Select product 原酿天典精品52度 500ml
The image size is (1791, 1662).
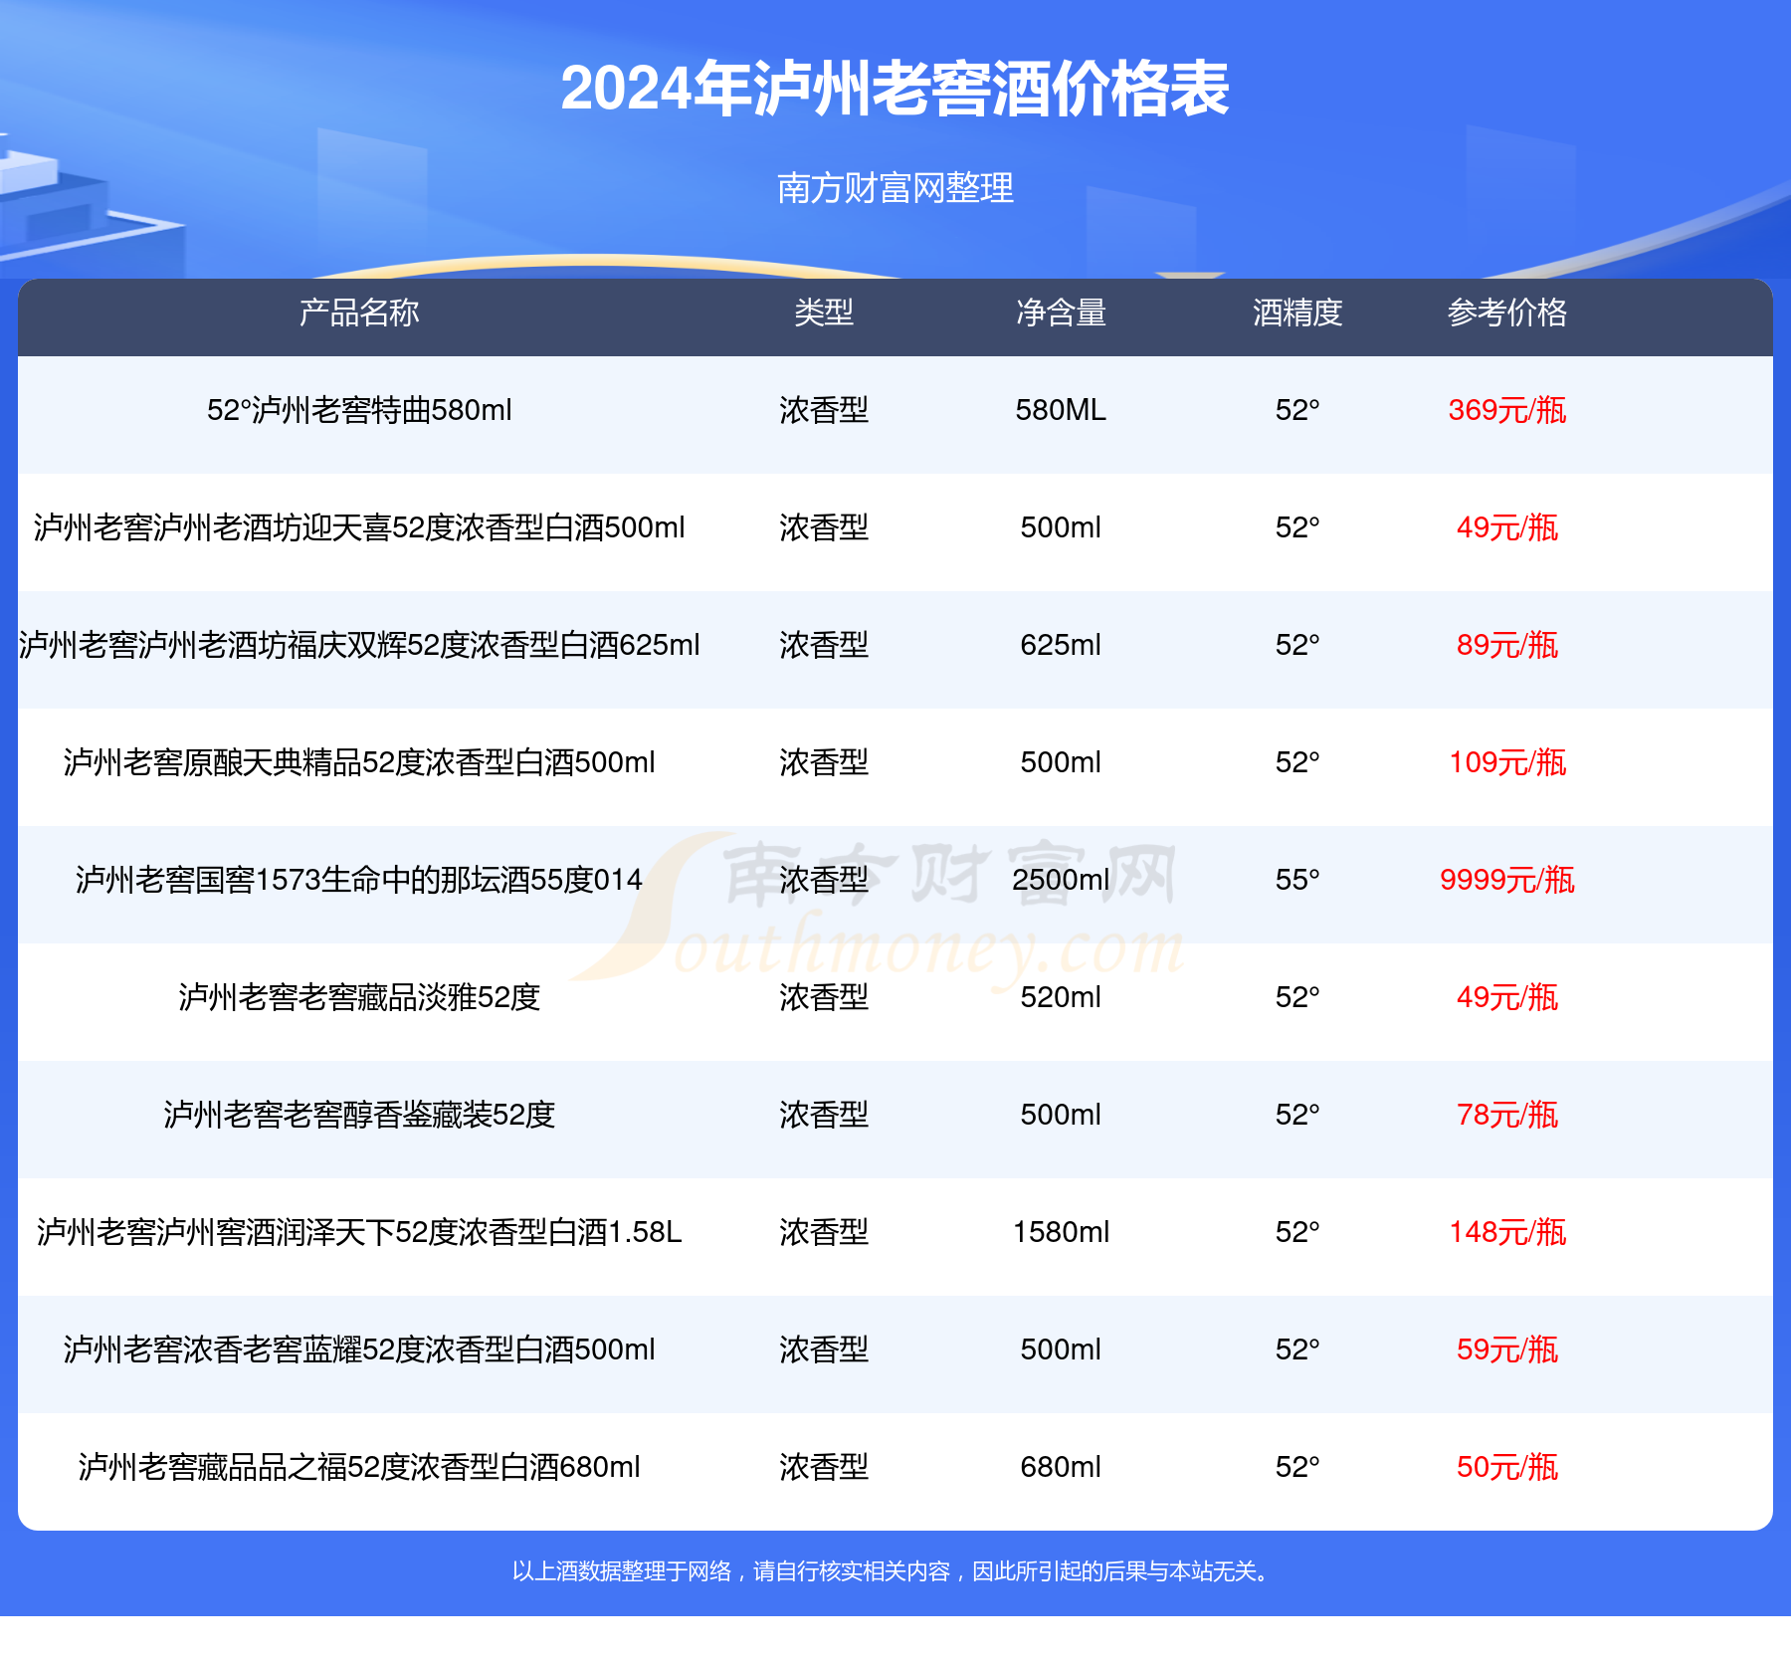click(x=359, y=762)
